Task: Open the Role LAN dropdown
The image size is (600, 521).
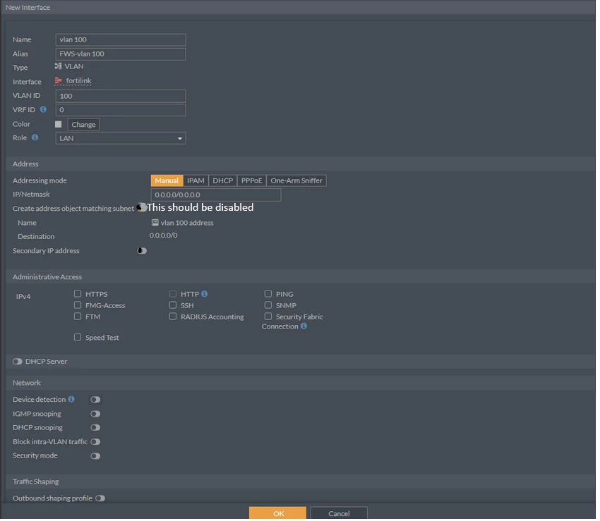Action: pos(121,138)
